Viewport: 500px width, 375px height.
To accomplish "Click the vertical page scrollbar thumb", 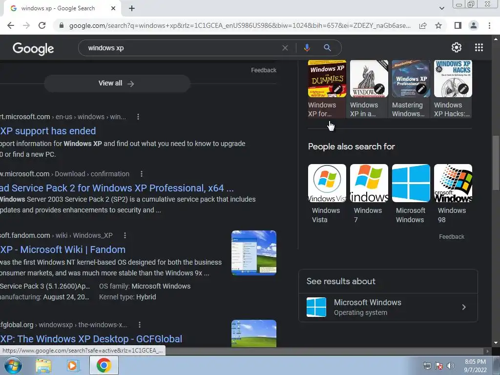I will (x=496, y=163).
